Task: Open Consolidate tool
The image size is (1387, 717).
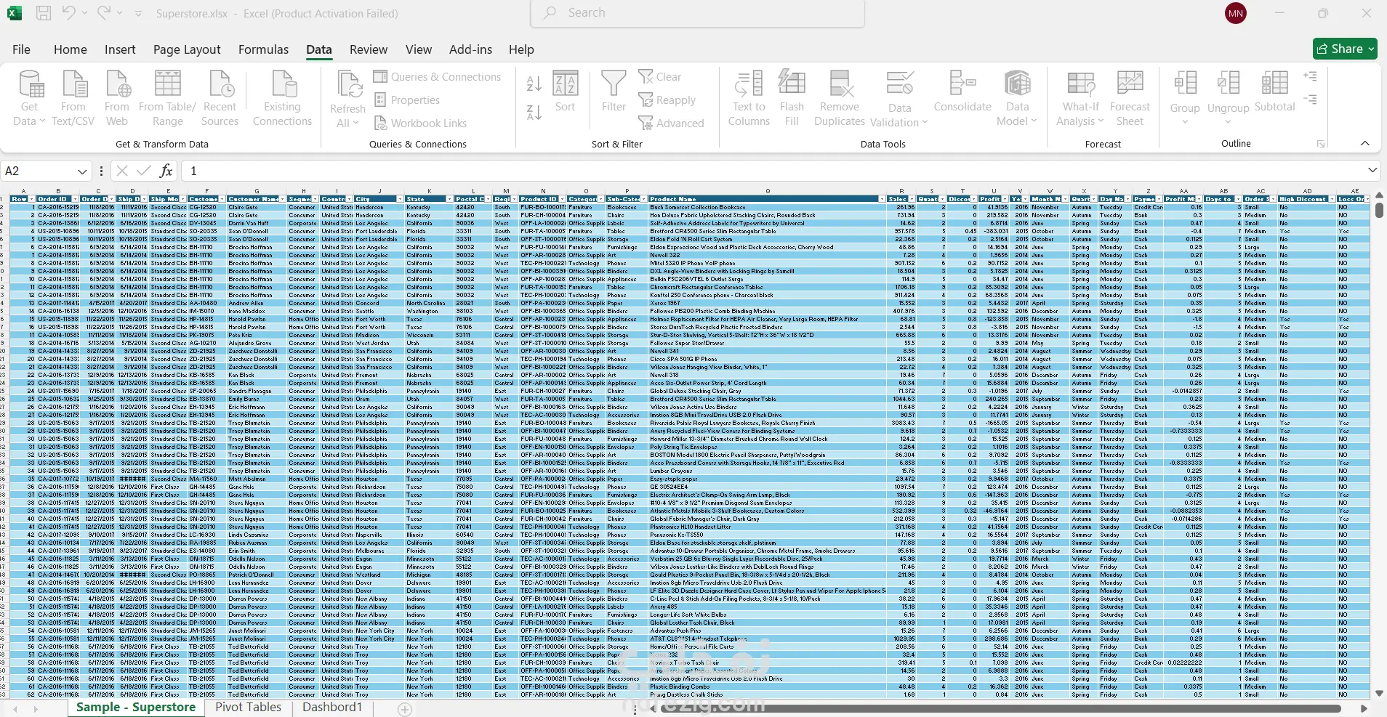Action: tap(962, 92)
